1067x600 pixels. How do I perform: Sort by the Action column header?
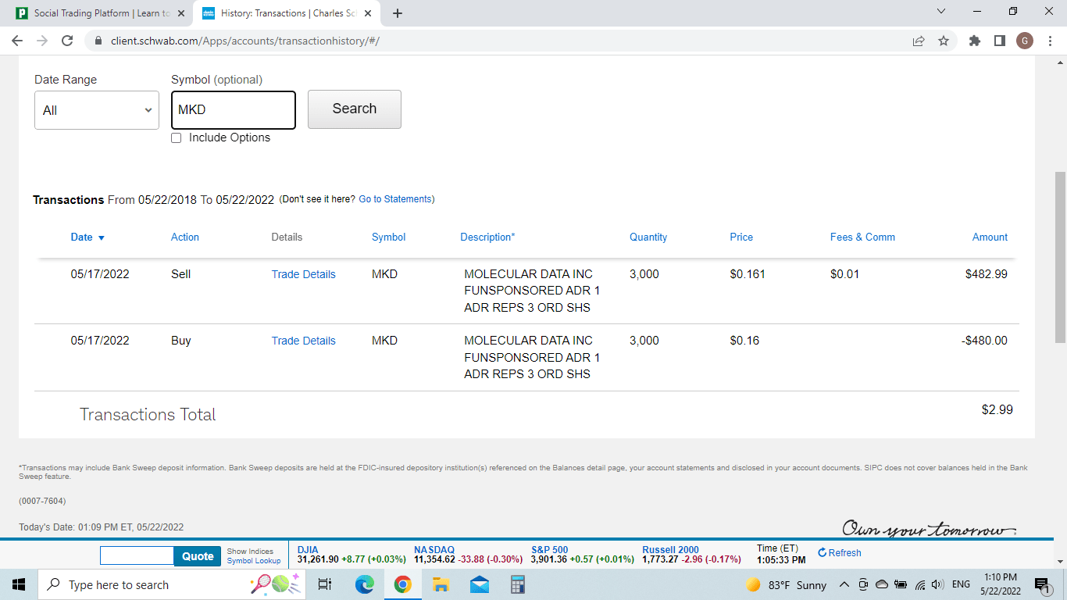(185, 237)
